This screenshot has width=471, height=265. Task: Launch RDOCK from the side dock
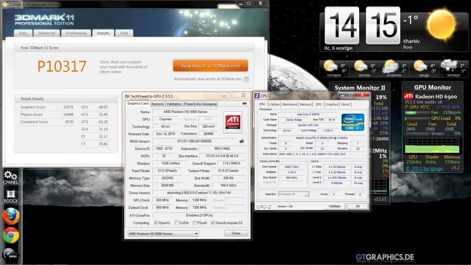tap(11, 196)
